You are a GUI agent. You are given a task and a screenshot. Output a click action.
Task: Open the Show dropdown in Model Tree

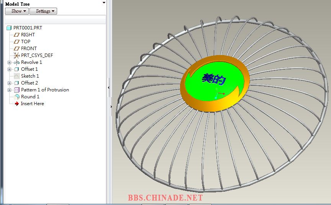(x=17, y=11)
